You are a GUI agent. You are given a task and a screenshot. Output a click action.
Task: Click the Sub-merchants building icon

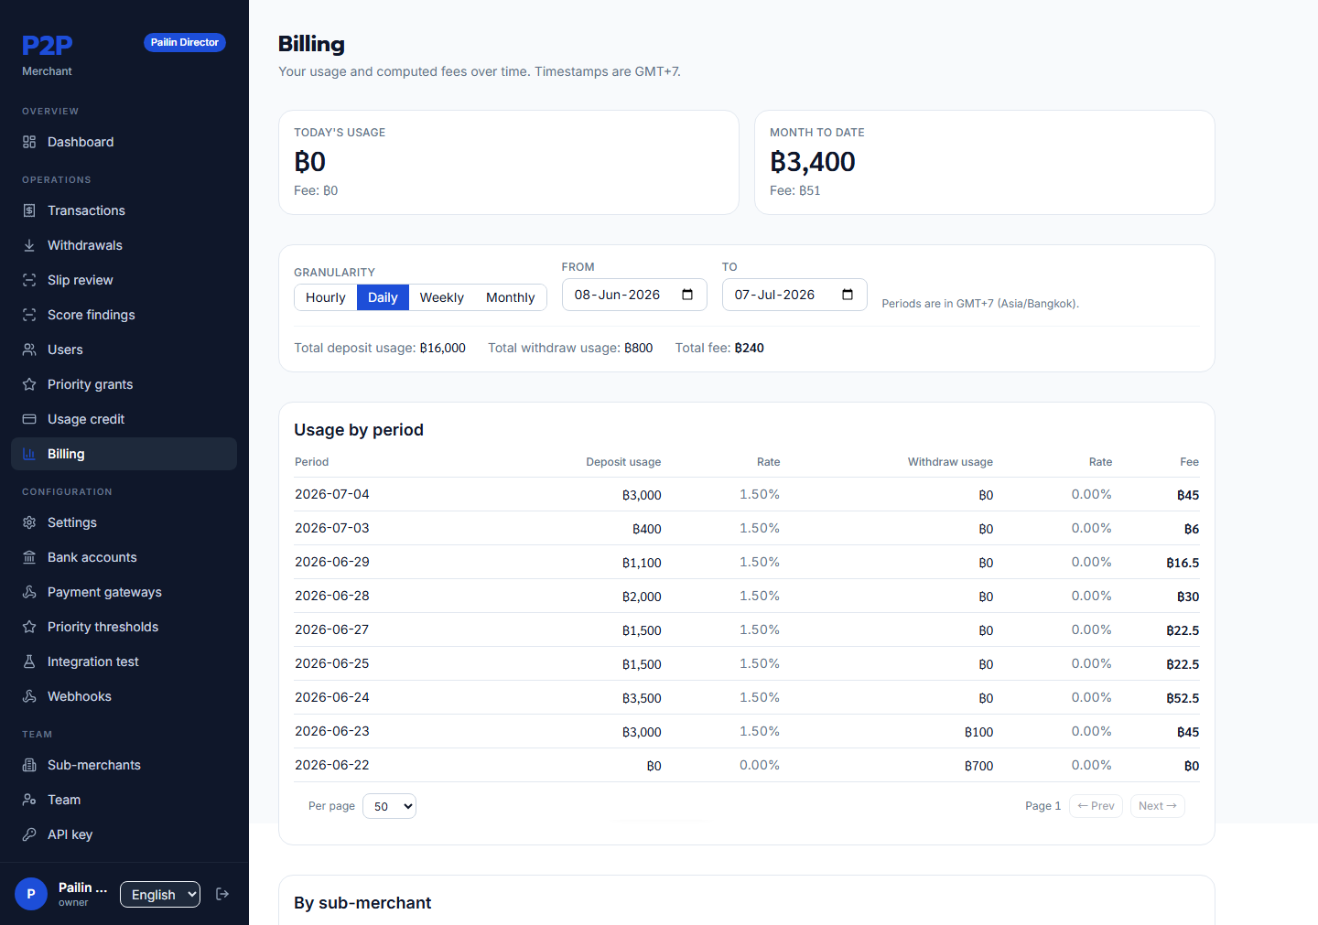point(29,765)
